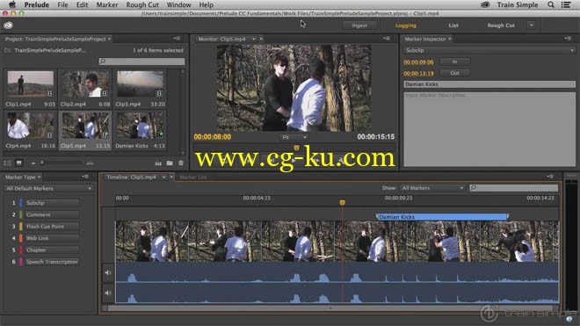Open the Timeline panel flyout menu
Screen dimensions: 580x326
(x=550, y=177)
